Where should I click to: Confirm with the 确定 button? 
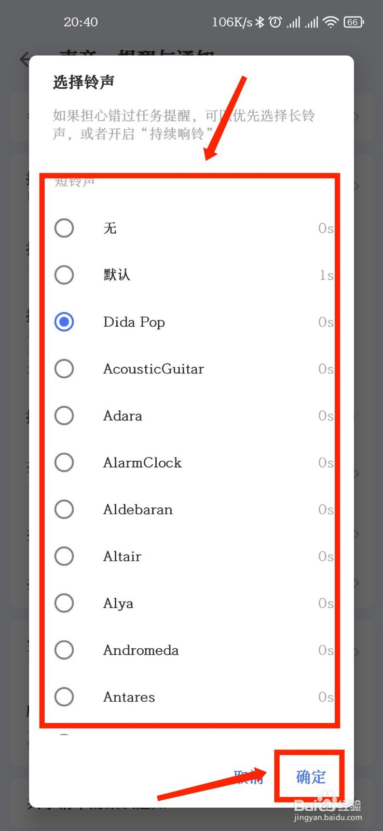[x=311, y=777]
